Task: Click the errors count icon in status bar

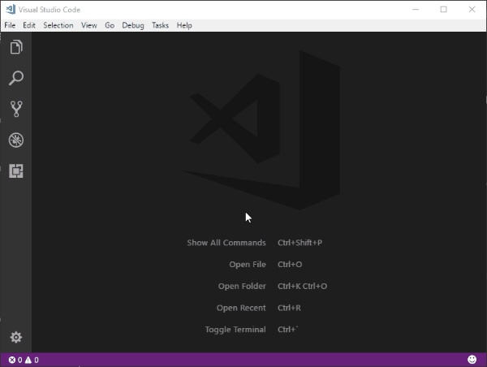Action: pyautogui.click(x=12, y=360)
